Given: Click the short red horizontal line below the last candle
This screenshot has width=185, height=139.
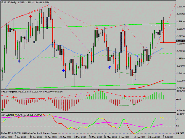Looking at the screenshot, I should click(168, 42).
